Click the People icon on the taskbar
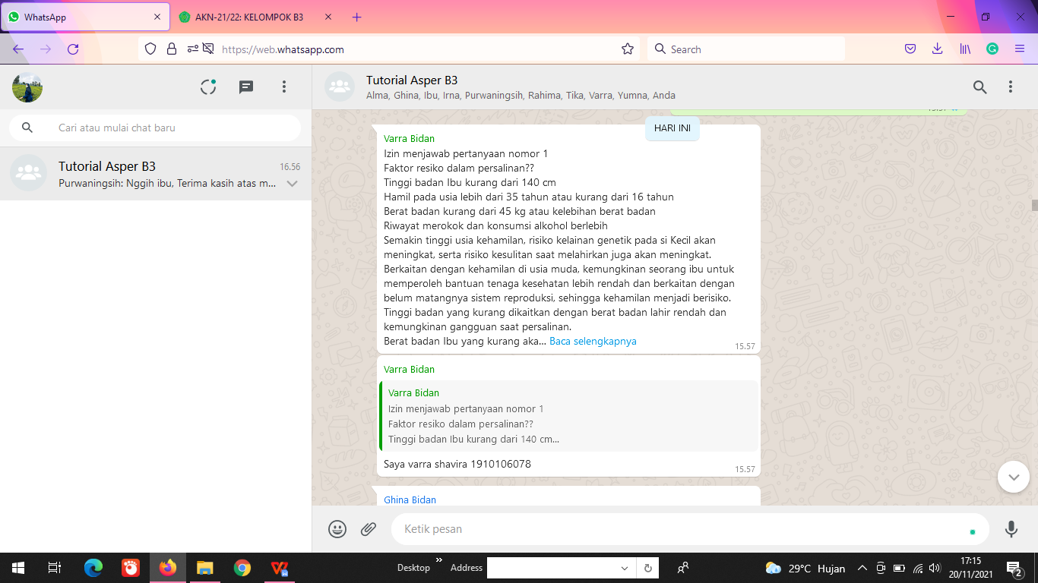Screen dimensions: 1038x583 (x=683, y=568)
